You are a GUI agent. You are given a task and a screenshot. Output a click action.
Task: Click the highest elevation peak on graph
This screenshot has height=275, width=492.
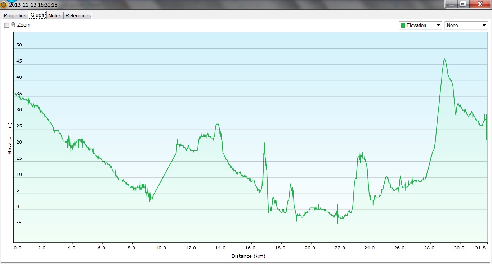pyautogui.click(x=444, y=59)
